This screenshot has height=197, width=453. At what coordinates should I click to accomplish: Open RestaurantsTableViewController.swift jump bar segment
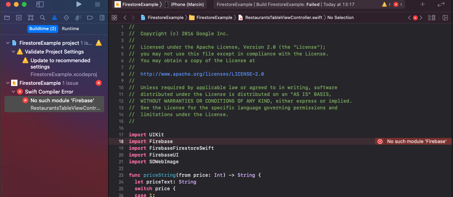[x=280, y=17]
